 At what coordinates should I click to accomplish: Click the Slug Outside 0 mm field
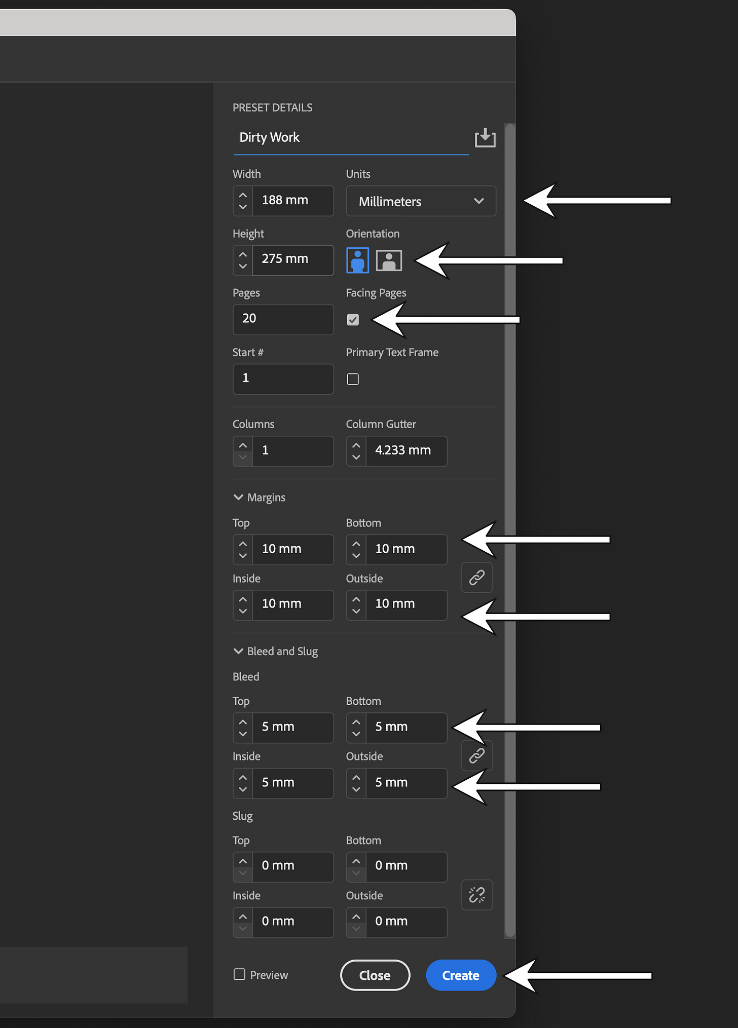[x=407, y=923]
